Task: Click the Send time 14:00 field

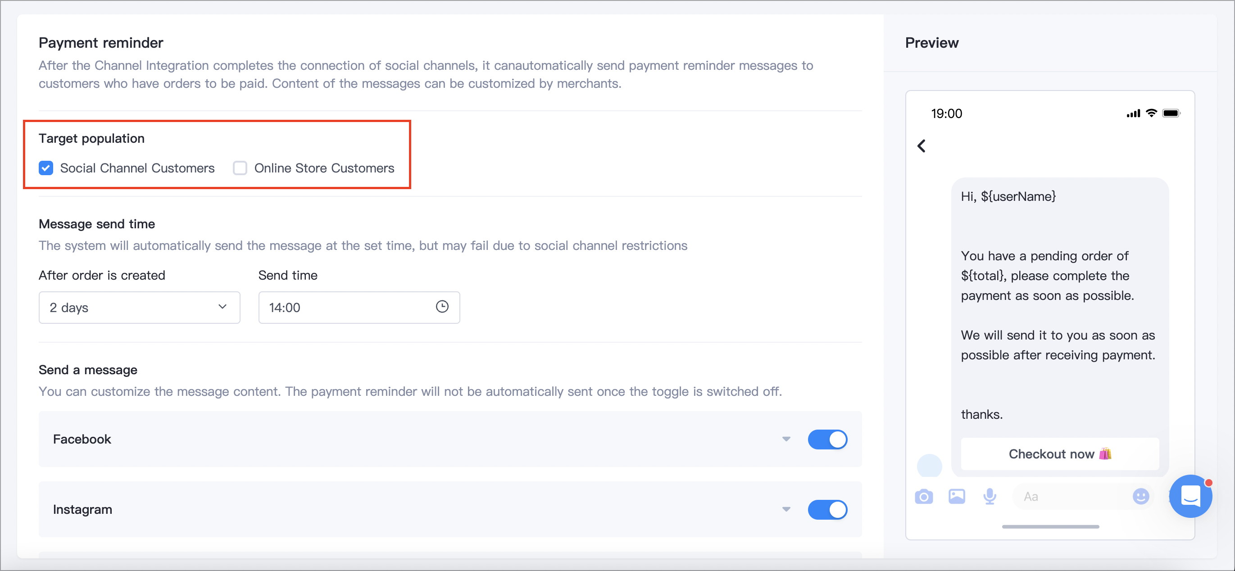Action: [x=359, y=307]
